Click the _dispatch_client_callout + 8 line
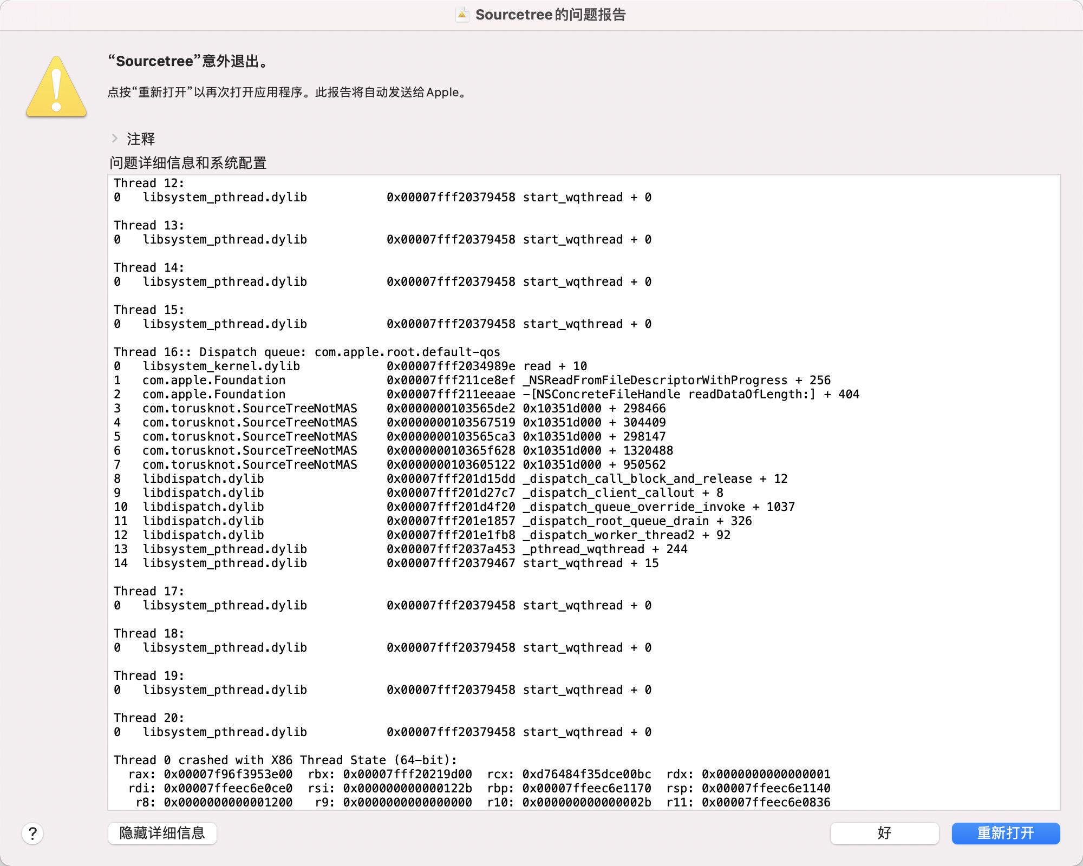 pos(419,493)
